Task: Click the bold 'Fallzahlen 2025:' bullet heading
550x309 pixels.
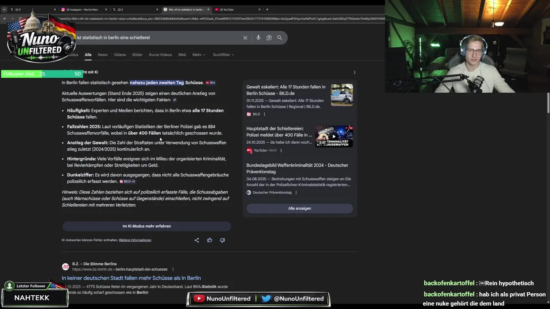Action: [x=84, y=127]
